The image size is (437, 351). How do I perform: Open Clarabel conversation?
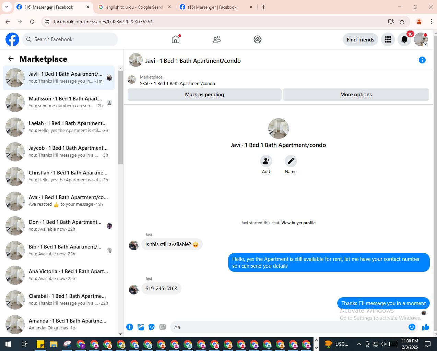59,300
